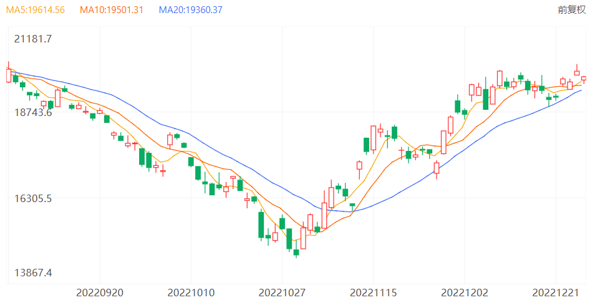Click the 18743.6 price axis label
Viewport: 590px width, 300px height.
pos(32,112)
